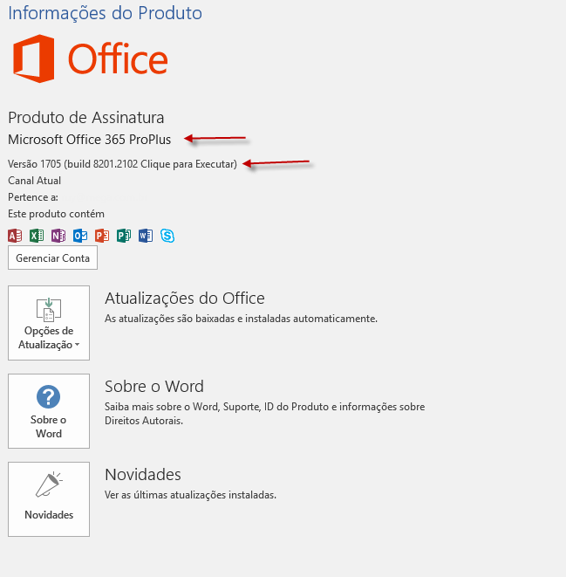566x577 pixels.
Task: Select Microsoft Office 365 ProPlus text
Action: (x=89, y=140)
